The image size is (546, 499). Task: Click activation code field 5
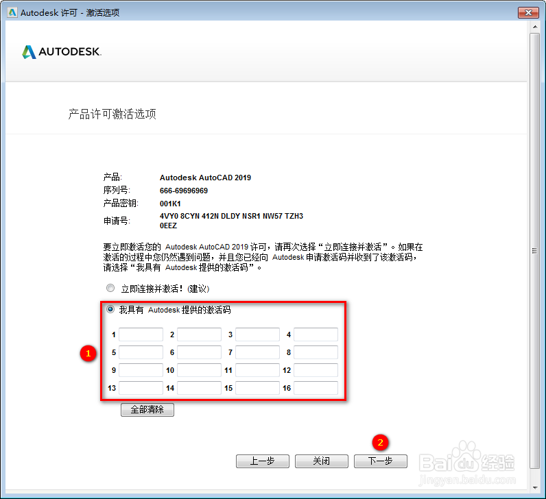(141, 352)
